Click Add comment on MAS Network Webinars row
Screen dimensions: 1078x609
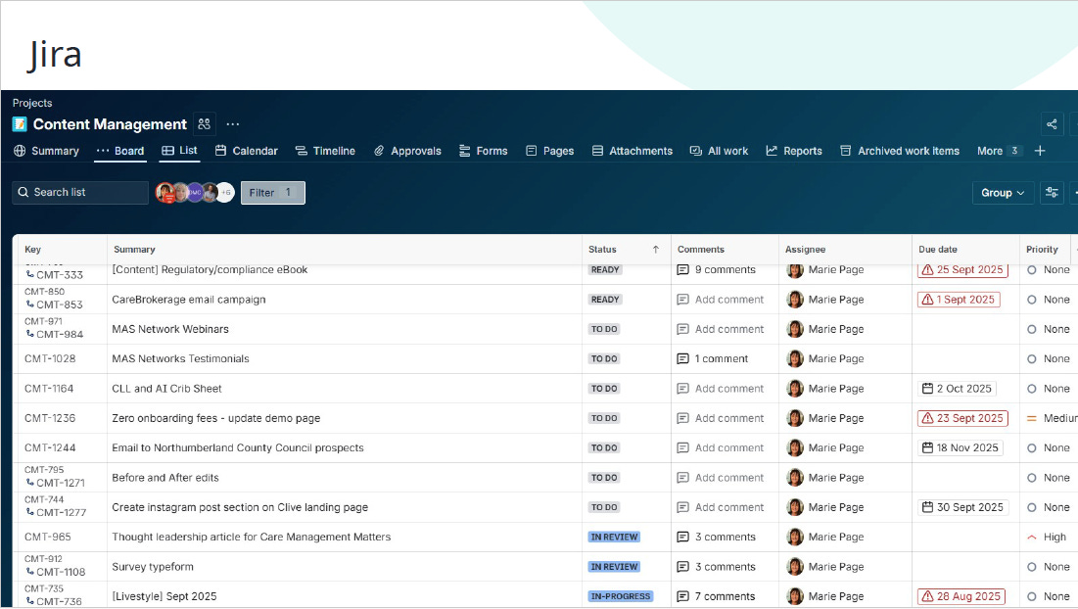[x=721, y=329]
